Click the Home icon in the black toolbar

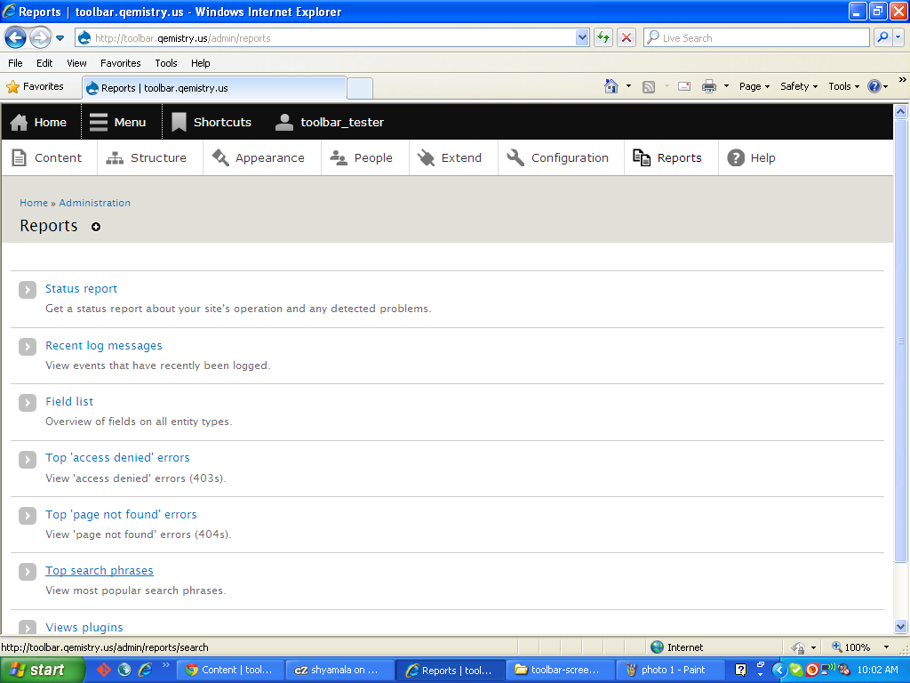(x=18, y=122)
